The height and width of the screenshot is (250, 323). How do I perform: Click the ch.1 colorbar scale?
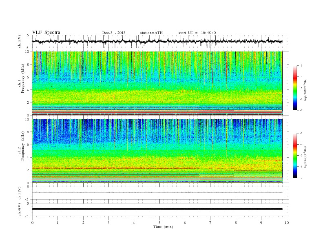coord(295,88)
